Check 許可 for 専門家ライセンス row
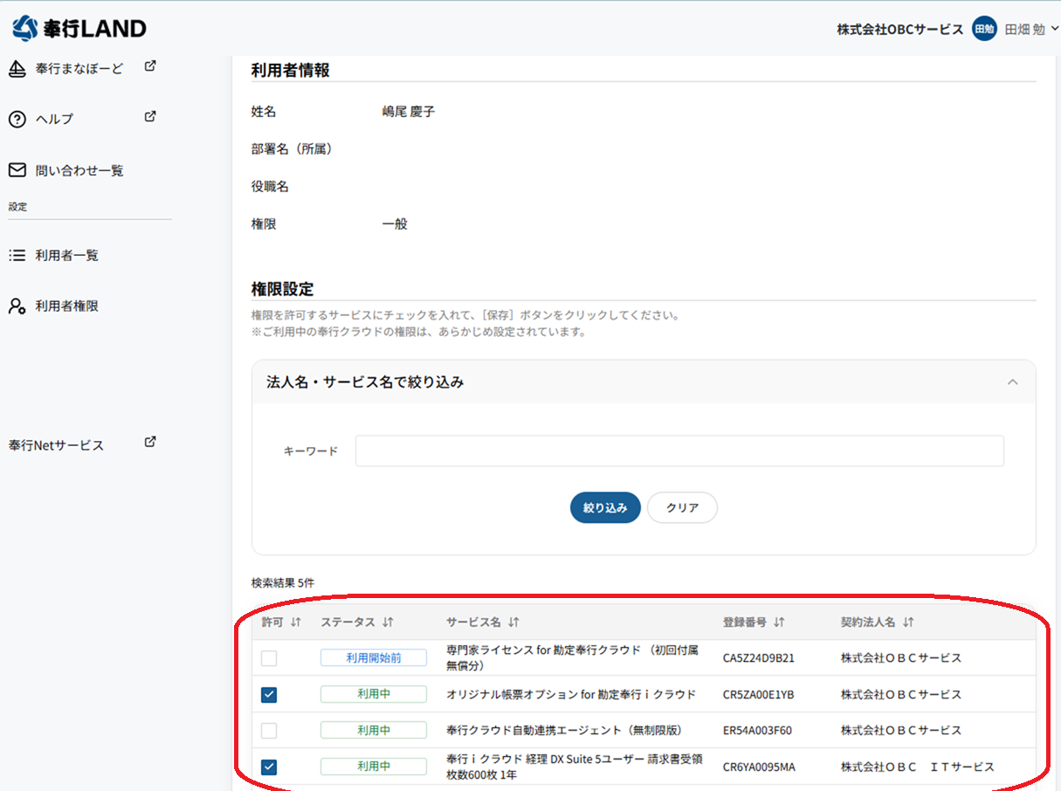The image size is (1061, 791). tap(269, 658)
